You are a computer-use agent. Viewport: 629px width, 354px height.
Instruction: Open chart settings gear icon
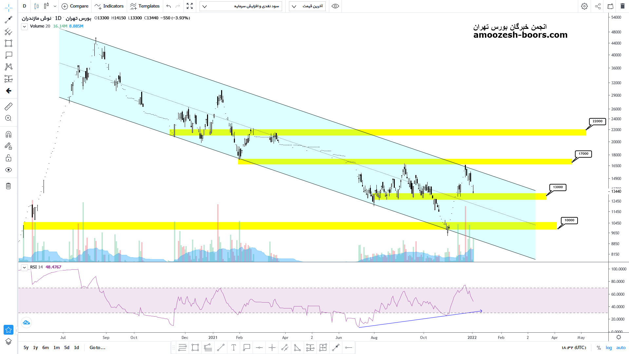584,6
